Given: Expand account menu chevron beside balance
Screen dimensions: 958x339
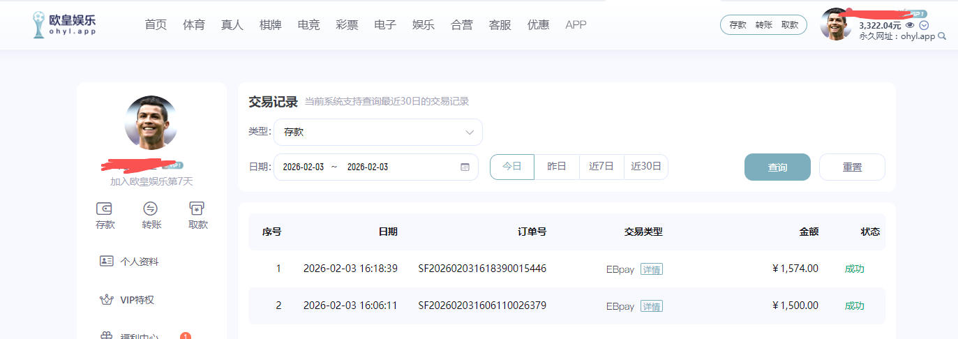Looking at the screenshot, I should (924, 25).
